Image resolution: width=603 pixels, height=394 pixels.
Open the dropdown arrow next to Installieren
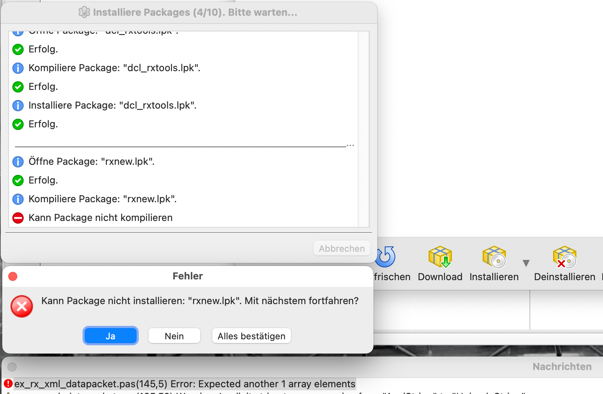tap(526, 263)
